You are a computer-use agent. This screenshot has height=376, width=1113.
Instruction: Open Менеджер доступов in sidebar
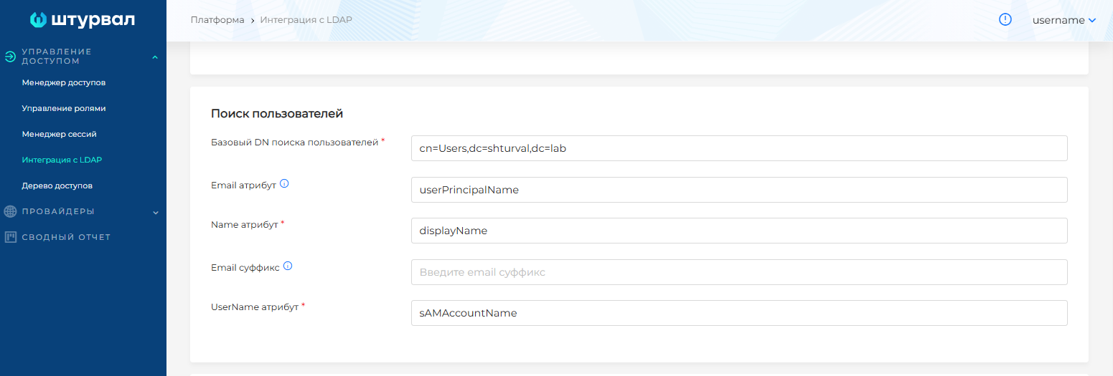point(64,82)
